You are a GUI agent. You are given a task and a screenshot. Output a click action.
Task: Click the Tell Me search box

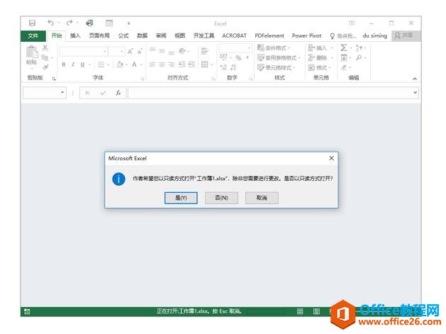point(342,36)
